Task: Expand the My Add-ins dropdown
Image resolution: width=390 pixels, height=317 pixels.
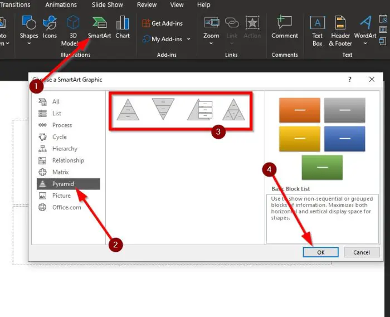Action: [x=188, y=39]
